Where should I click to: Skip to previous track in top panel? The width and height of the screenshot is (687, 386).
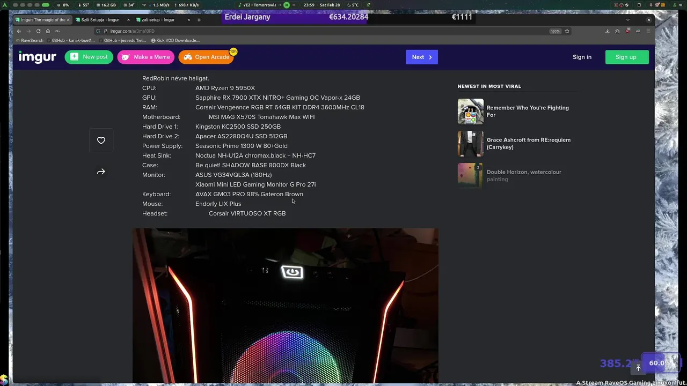click(x=280, y=5)
